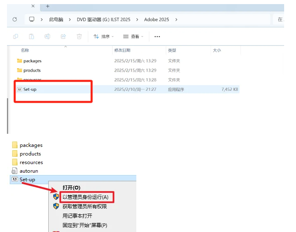Expand chevron before 此电脑 breadcrumb
Viewport: 296px width, 232px height.
click(x=41, y=20)
